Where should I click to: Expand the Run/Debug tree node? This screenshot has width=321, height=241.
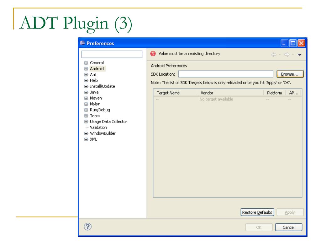tap(86, 110)
